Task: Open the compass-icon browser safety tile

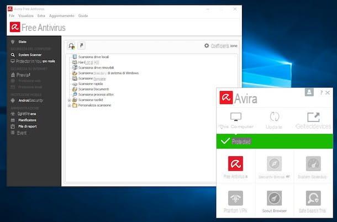Action: pyautogui.click(x=275, y=167)
